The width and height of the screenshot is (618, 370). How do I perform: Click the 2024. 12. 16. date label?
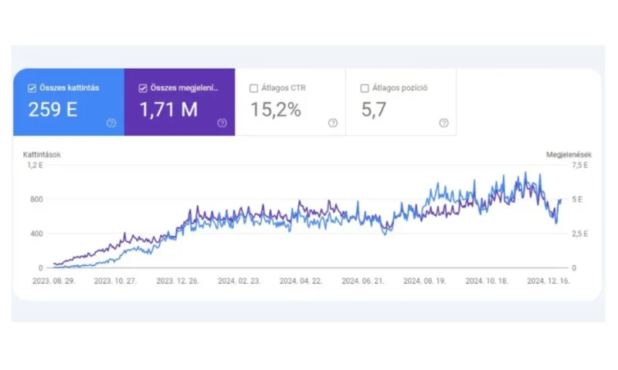(548, 281)
